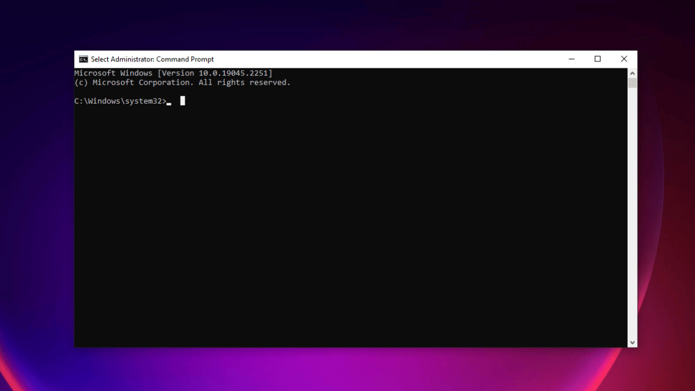Viewport: 695px width, 391px height.
Task: Click the desktop wallpaper left of the window
Action: coord(35,203)
